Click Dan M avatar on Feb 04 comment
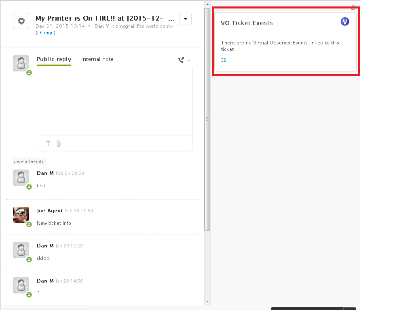The height and width of the screenshot is (310, 414). click(21, 178)
